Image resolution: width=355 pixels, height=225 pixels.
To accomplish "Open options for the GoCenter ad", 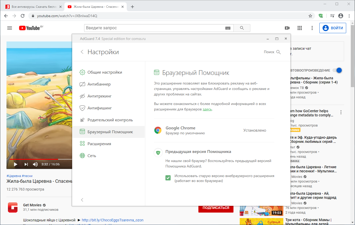I will [341, 112].
